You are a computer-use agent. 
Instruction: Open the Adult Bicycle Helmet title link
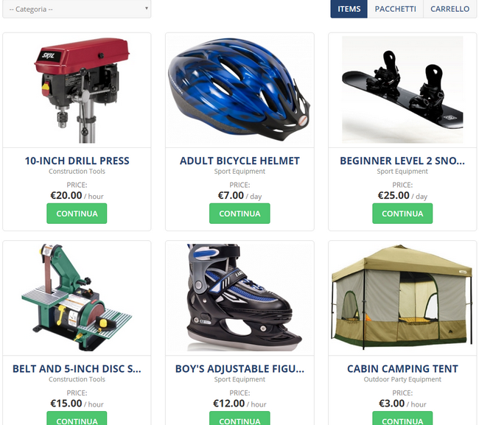point(239,161)
